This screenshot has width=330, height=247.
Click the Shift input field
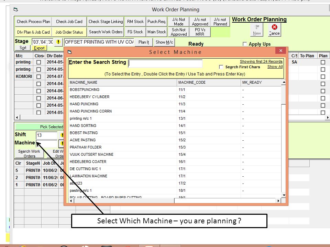tap(47, 135)
